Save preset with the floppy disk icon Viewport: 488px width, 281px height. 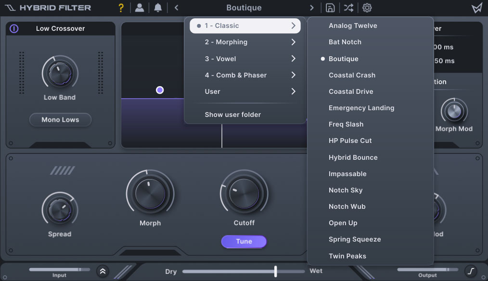click(330, 8)
